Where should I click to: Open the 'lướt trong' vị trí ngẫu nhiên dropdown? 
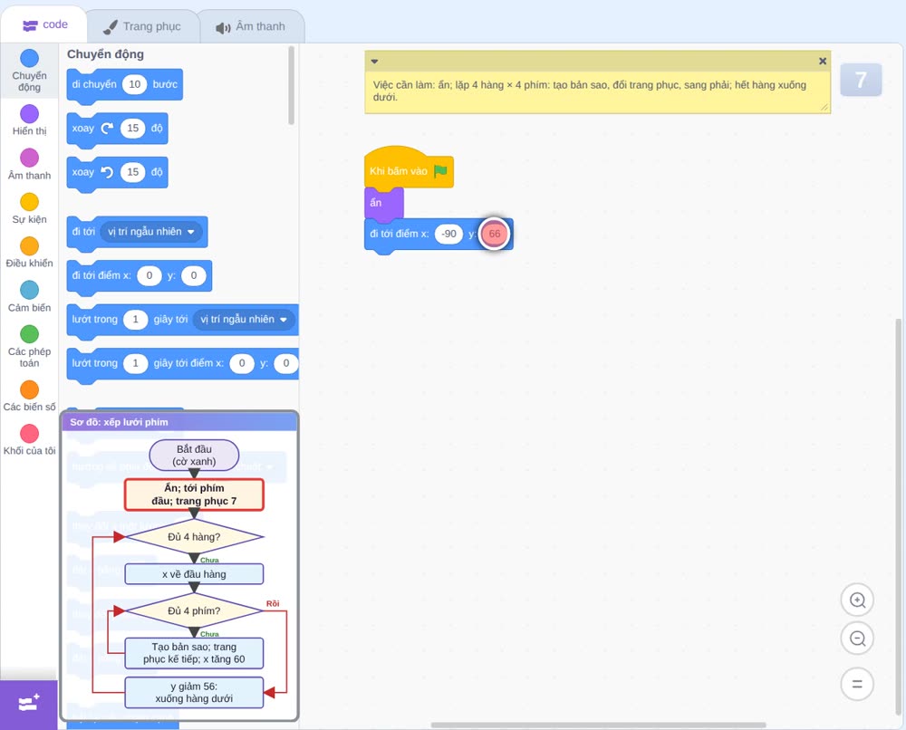tap(244, 320)
